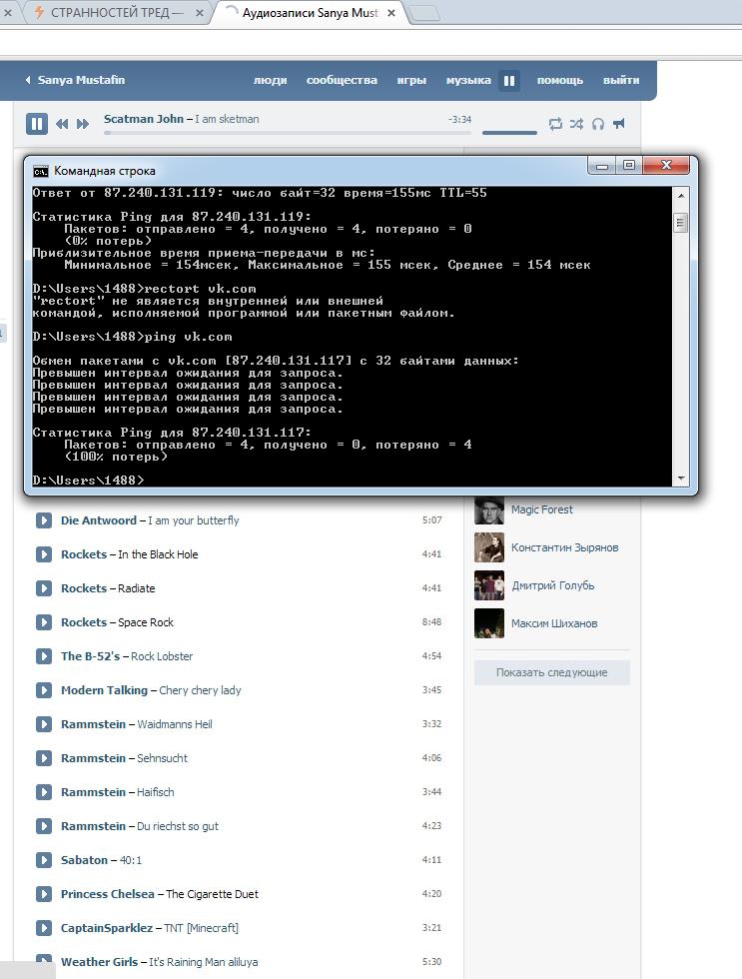Open the сообщества menu item

point(342,80)
